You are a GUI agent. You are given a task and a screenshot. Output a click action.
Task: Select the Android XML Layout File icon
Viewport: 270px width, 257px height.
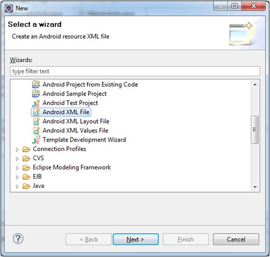click(36, 121)
